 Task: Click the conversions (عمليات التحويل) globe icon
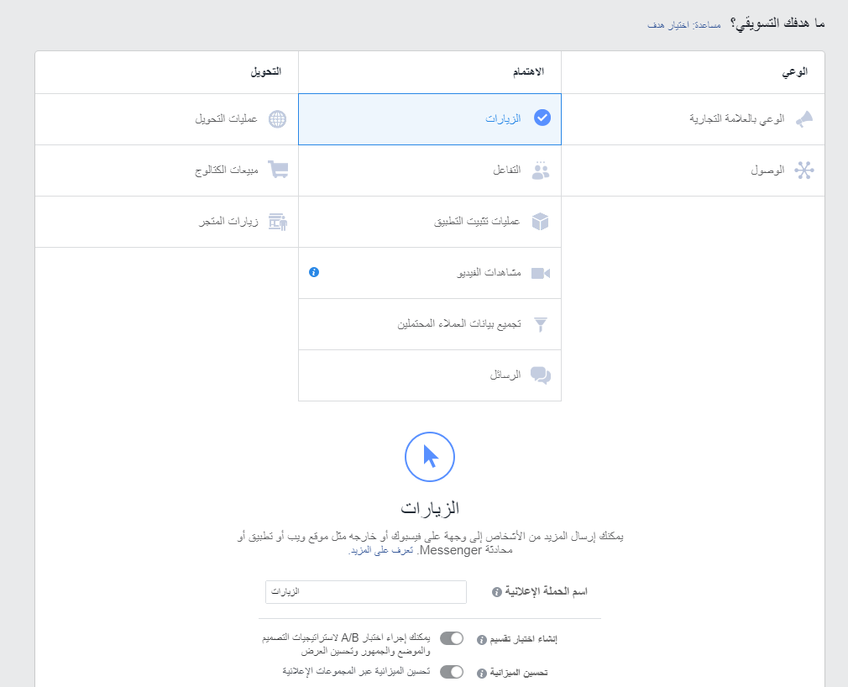[x=278, y=118]
